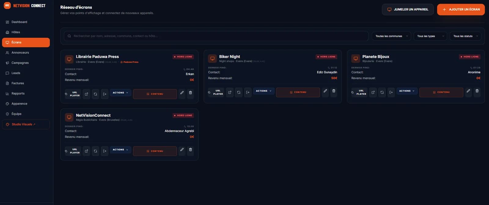Edit Biker Night with pencil icon
This screenshot has height=205, width=489.
[325, 91]
